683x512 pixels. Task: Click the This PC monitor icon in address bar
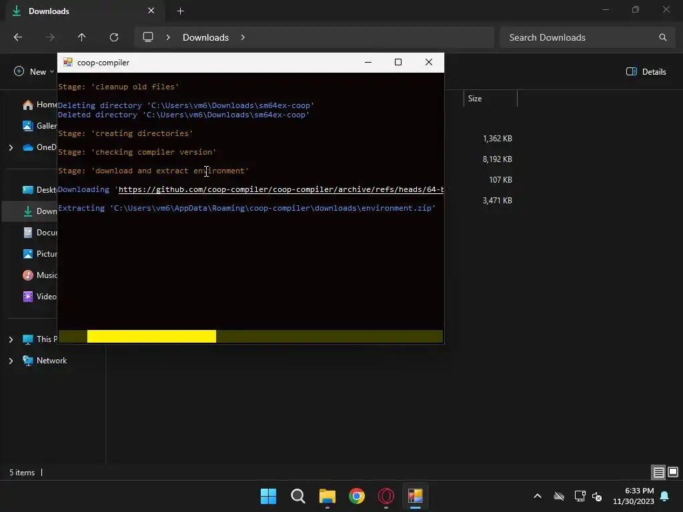[x=148, y=37]
